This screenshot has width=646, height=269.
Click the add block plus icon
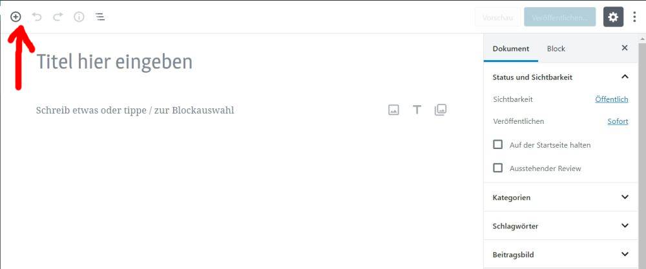pyautogui.click(x=16, y=17)
